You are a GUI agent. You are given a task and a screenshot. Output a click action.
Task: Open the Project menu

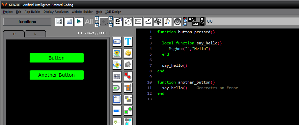click(8, 12)
